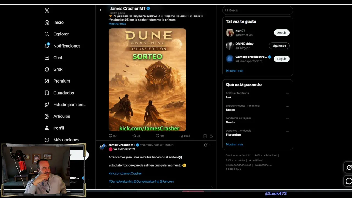Screen dimensions: 352x198
Task: Follow nur with Seguir button
Action: (x=282, y=33)
